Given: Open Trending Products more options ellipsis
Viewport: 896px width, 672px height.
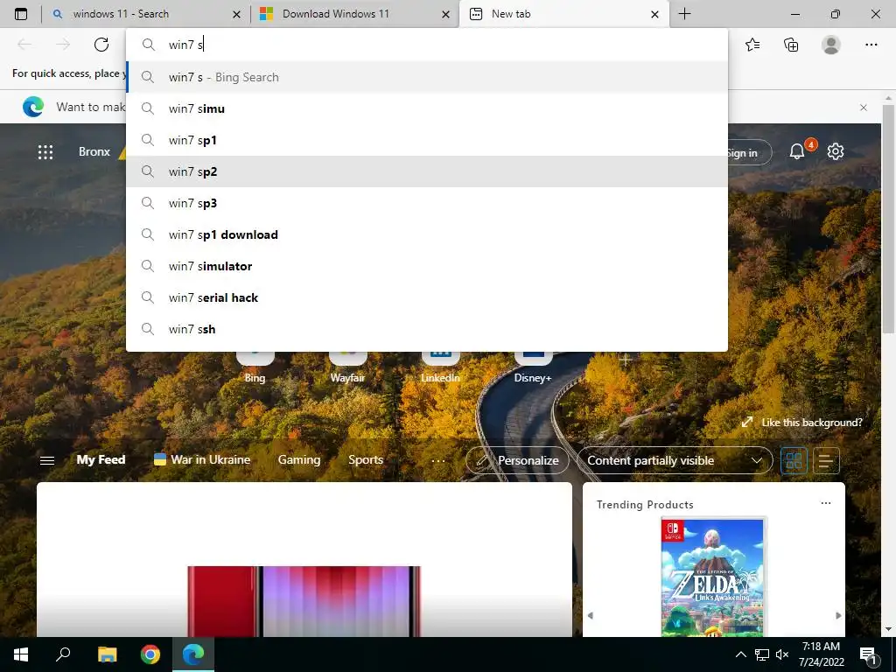Looking at the screenshot, I should pos(826,503).
